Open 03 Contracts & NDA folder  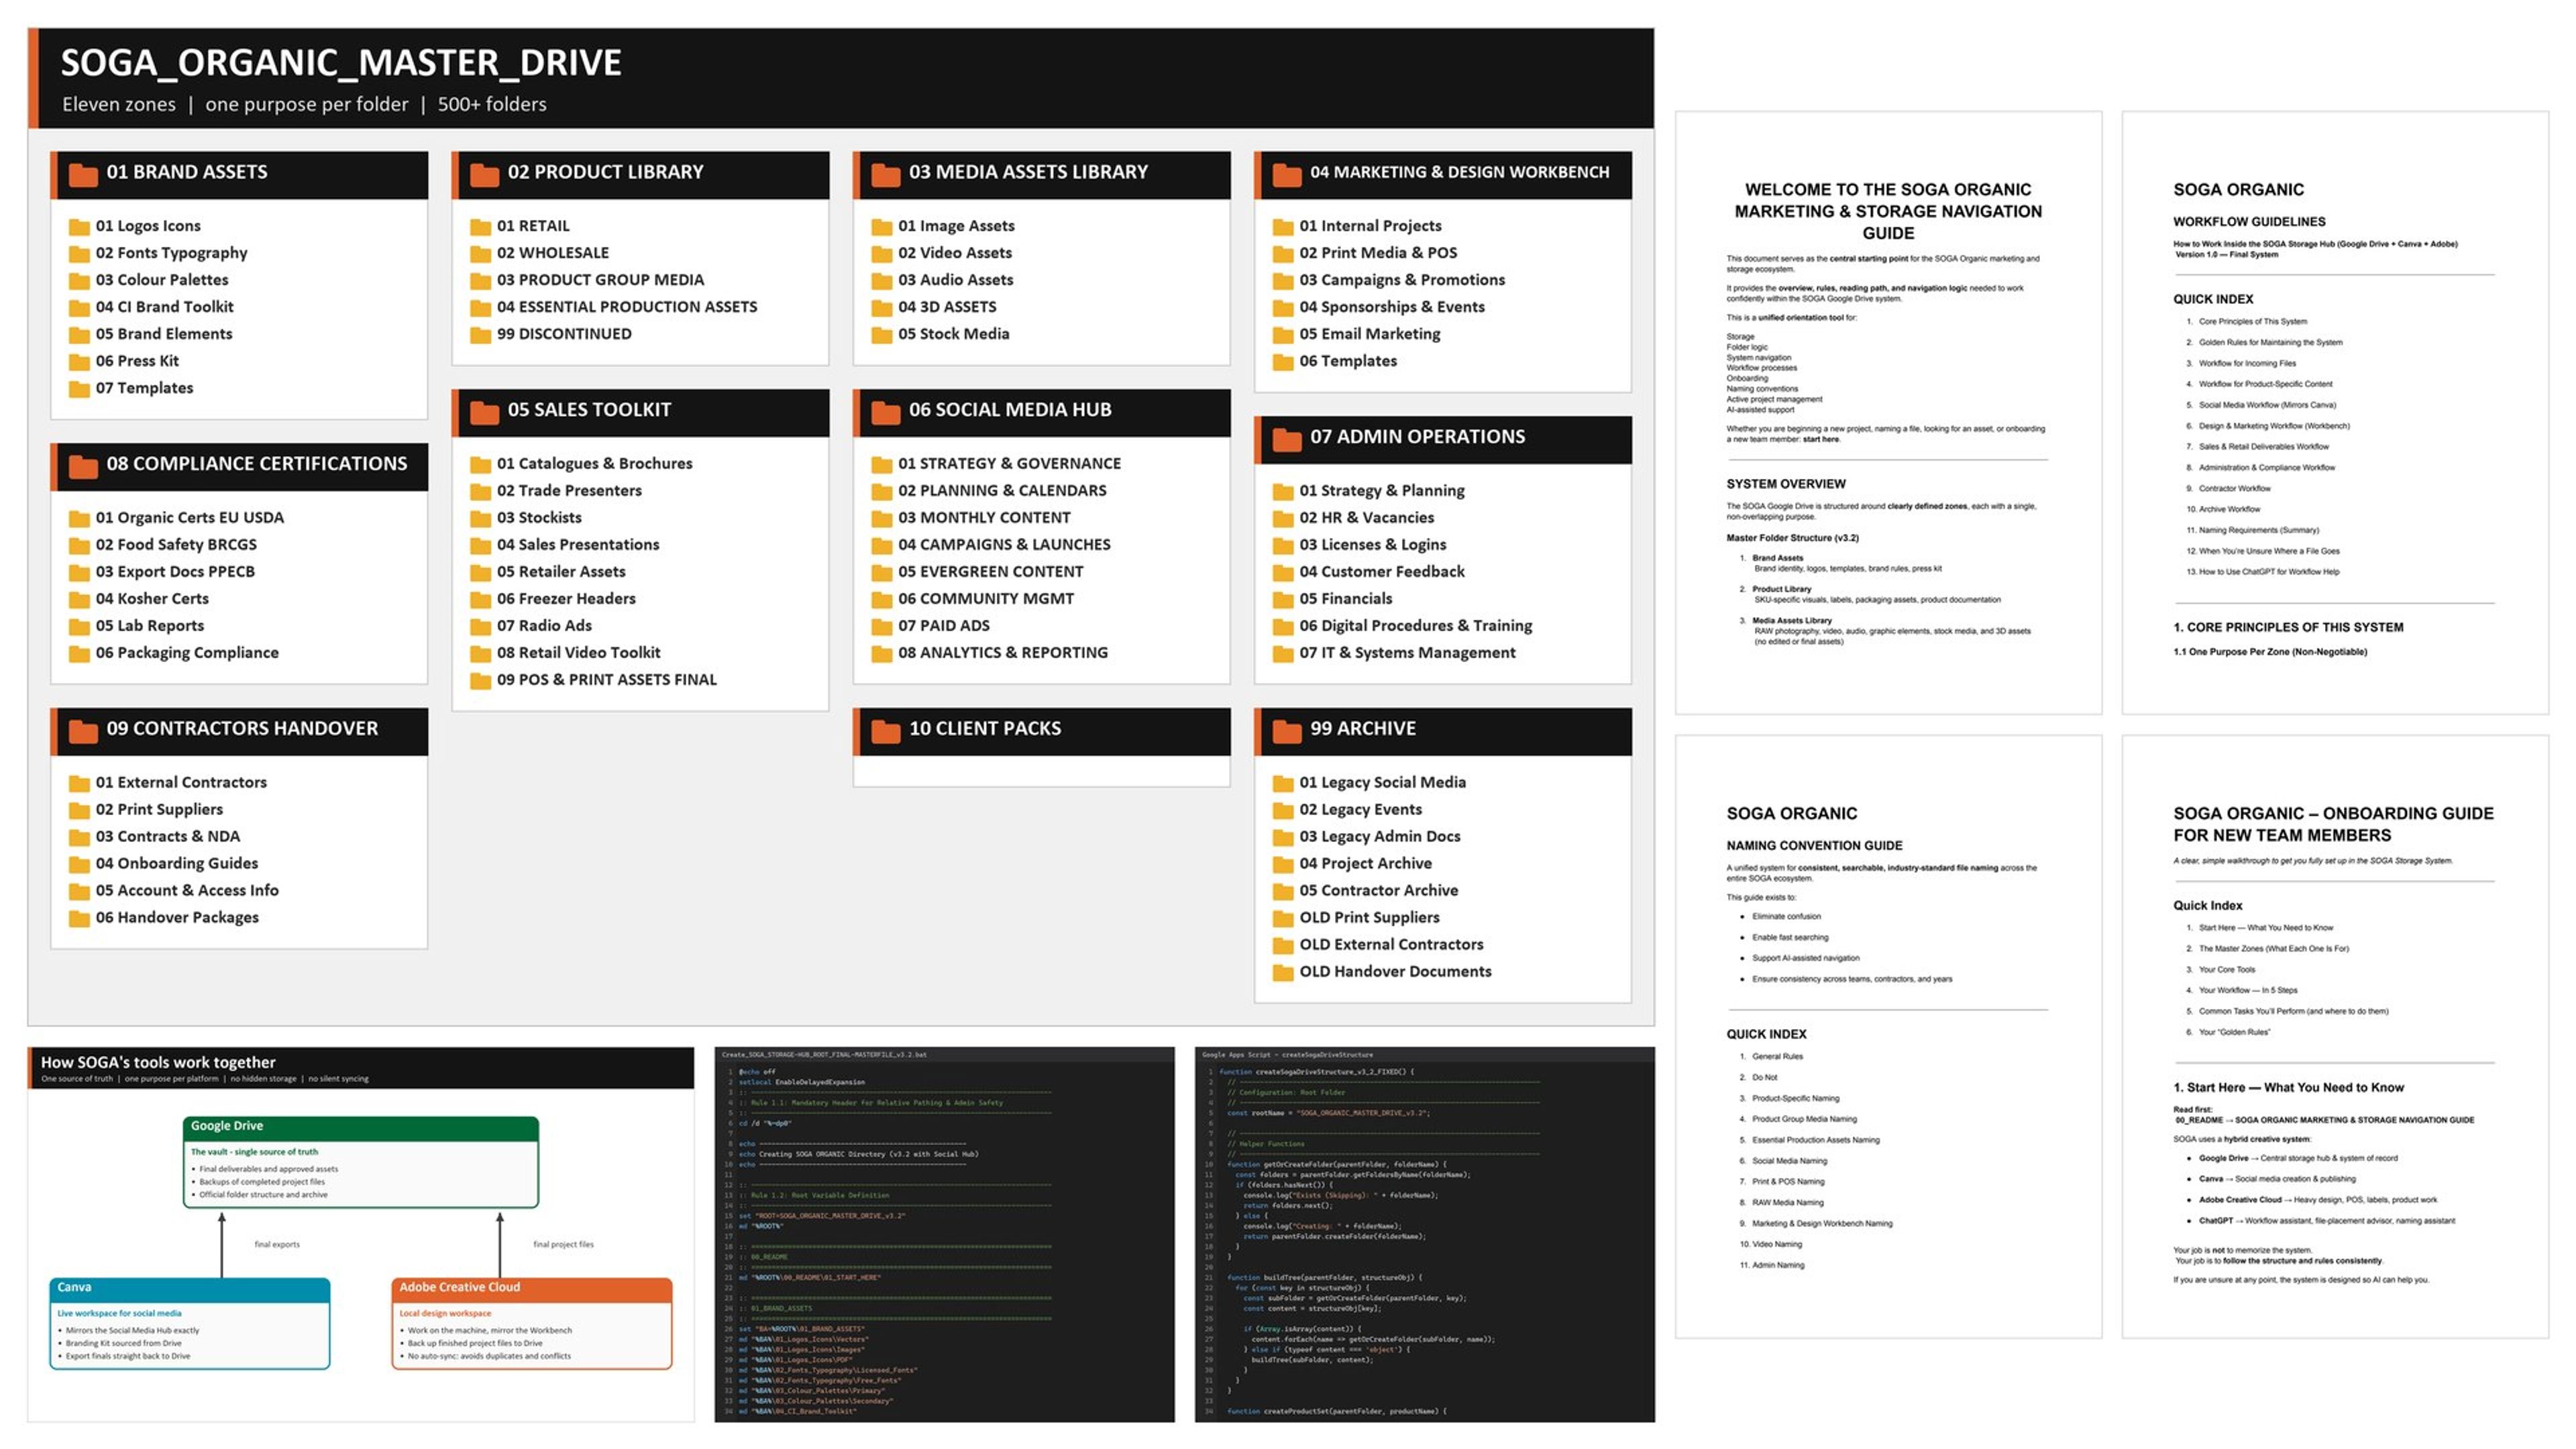point(155,837)
